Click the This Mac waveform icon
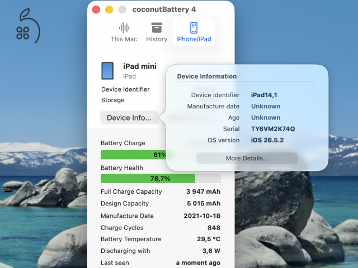The image size is (358, 268). (x=124, y=28)
